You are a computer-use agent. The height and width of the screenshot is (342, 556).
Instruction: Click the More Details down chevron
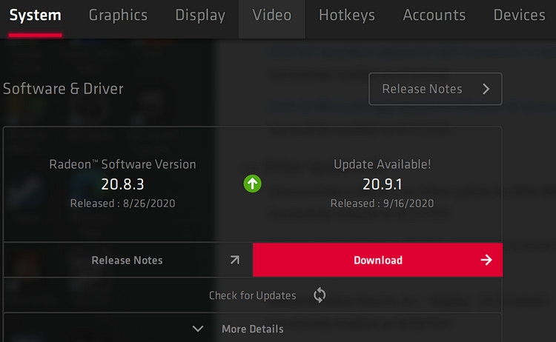coord(198,329)
